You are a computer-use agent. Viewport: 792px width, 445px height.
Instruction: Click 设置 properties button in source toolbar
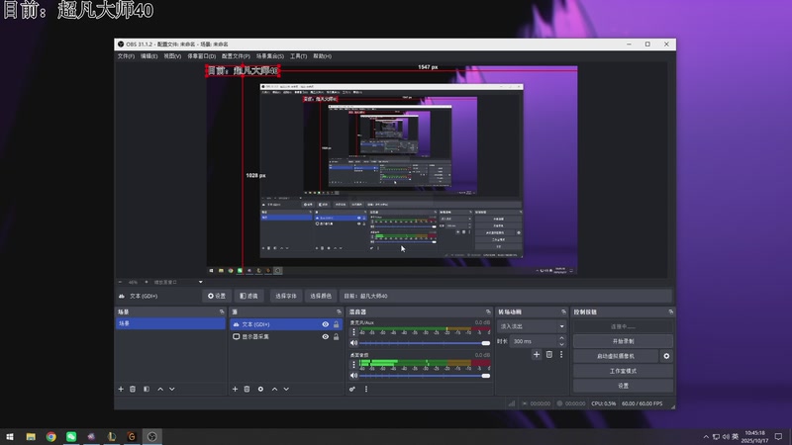(217, 296)
